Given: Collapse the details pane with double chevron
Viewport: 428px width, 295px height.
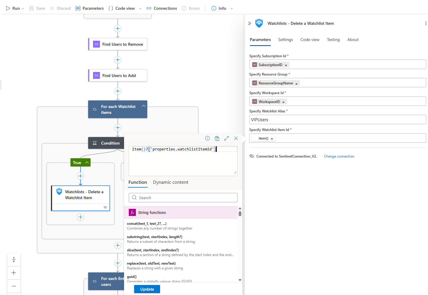Looking at the screenshot, I should pyautogui.click(x=249, y=23).
